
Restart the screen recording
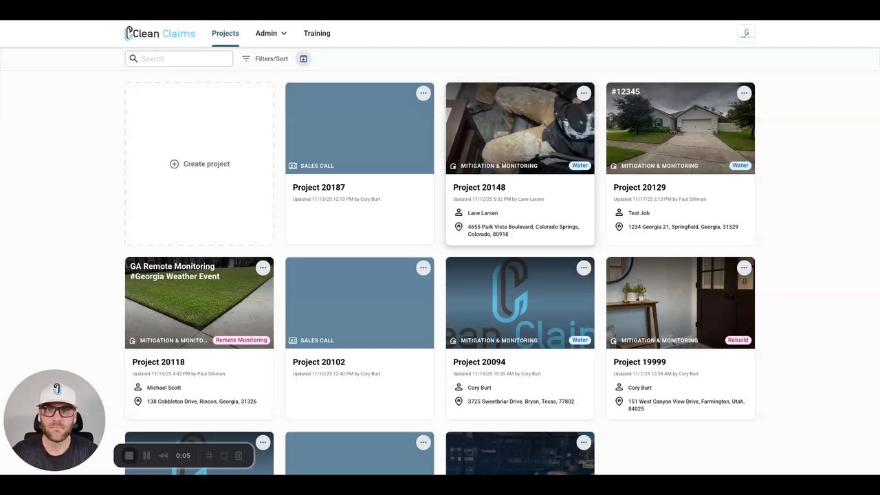pos(224,455)
